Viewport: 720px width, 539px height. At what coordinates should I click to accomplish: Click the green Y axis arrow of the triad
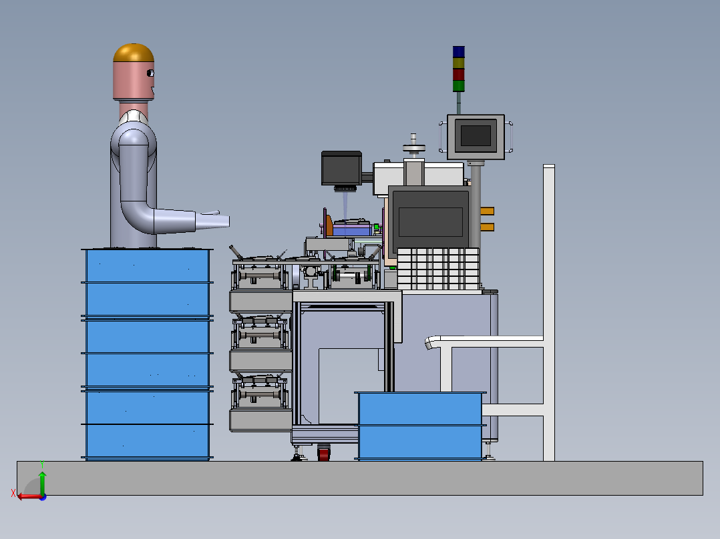pyautogui.click(x=42, y=482)
